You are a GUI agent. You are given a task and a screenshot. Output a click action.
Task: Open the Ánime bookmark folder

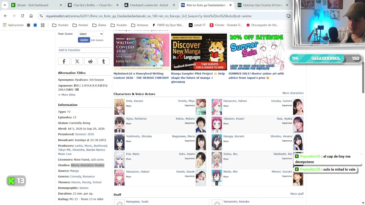[99, 25]
